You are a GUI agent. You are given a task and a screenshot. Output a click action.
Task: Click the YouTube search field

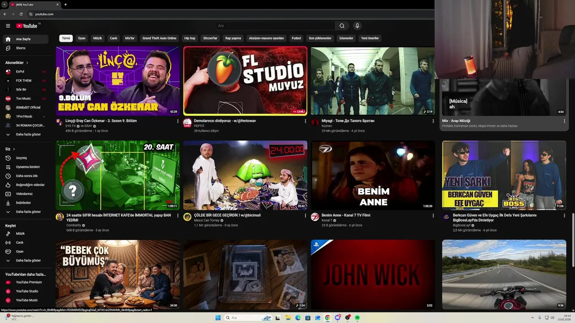[275, 26]
